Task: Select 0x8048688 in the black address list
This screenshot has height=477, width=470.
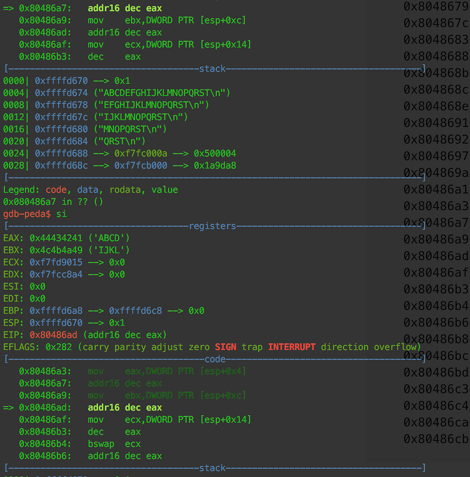Action: (x=436, y=56)
